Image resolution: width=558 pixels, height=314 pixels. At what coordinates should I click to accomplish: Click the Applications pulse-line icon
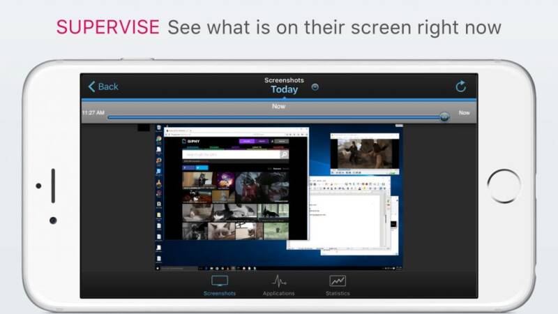coord(279,281)
